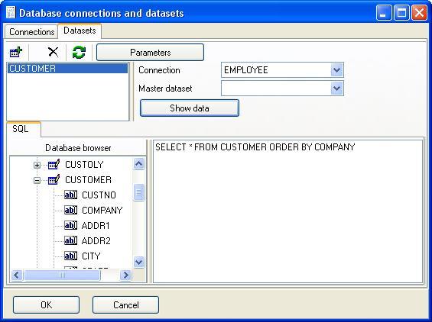This screenshot has width=432, height=322.
Task: Click the field icon beside CITY
Action: [x=71, y=256]
